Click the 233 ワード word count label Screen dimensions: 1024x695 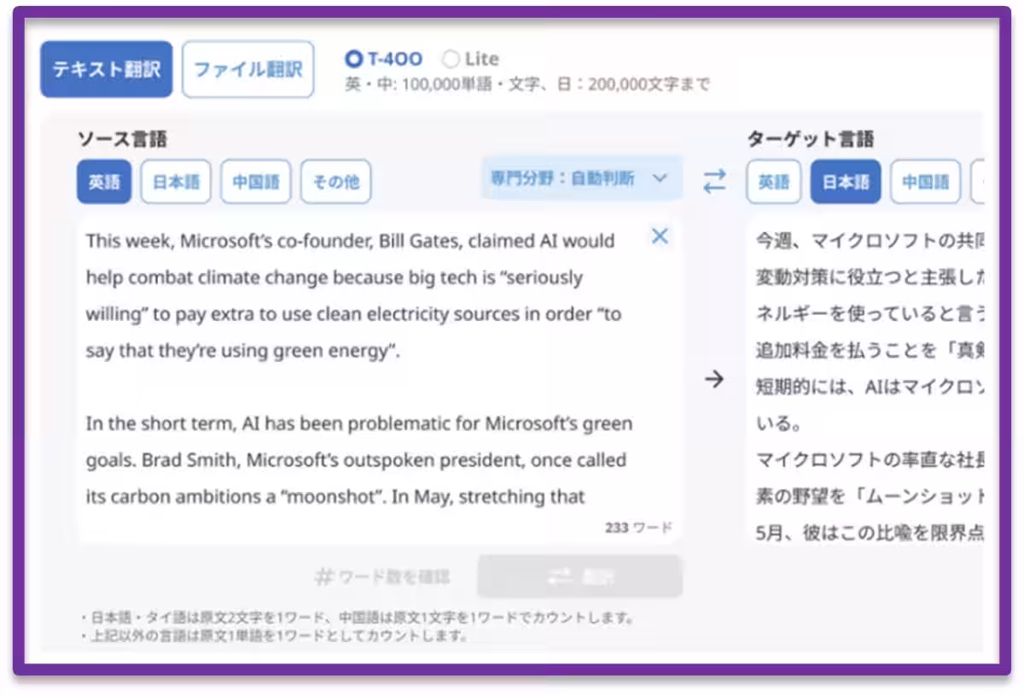coord(638,528)
